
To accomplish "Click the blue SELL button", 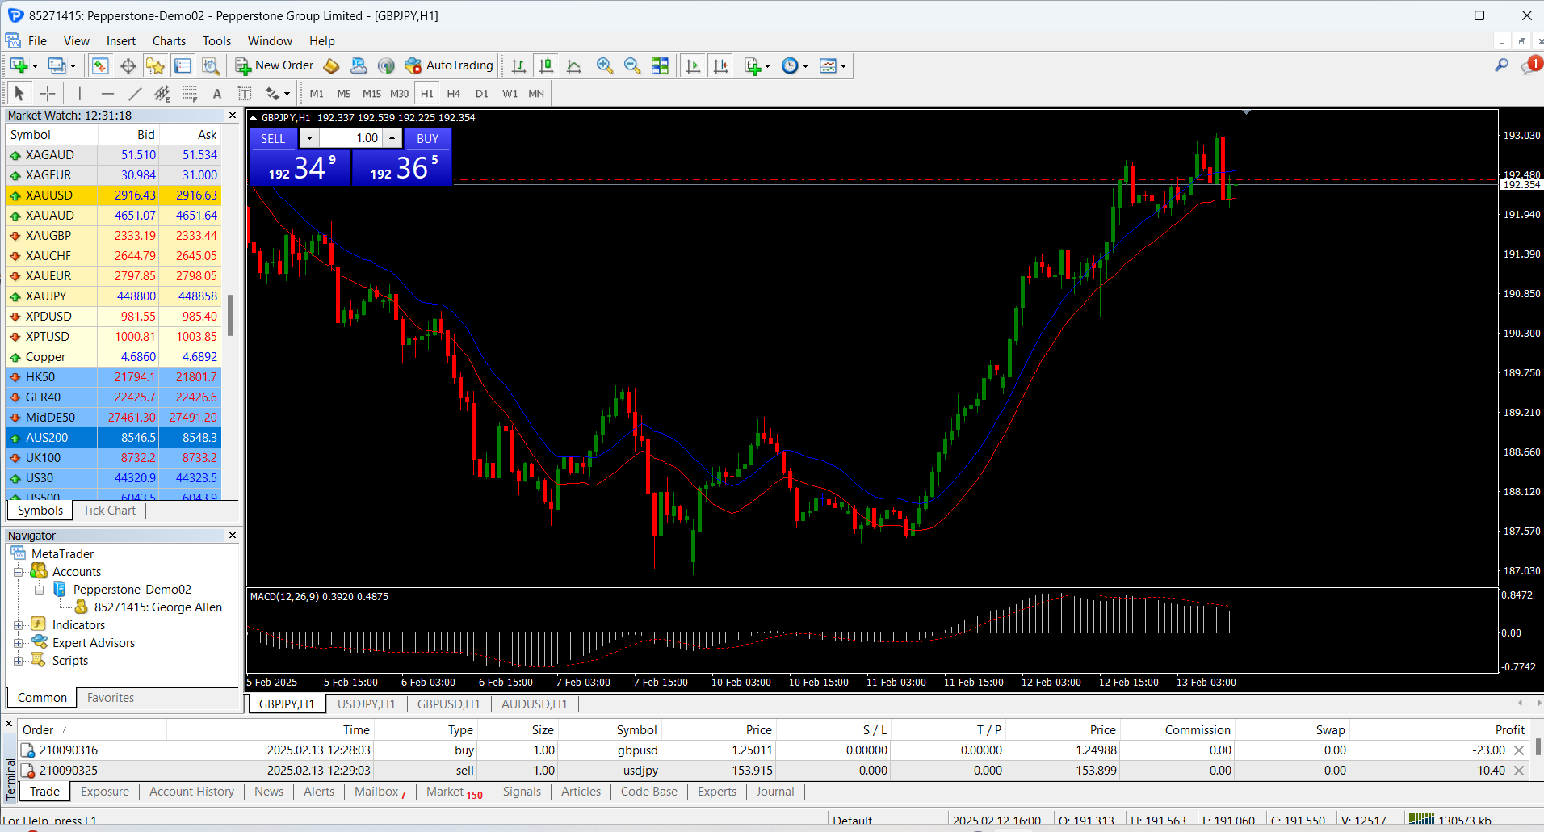I will tap(273, 138).
